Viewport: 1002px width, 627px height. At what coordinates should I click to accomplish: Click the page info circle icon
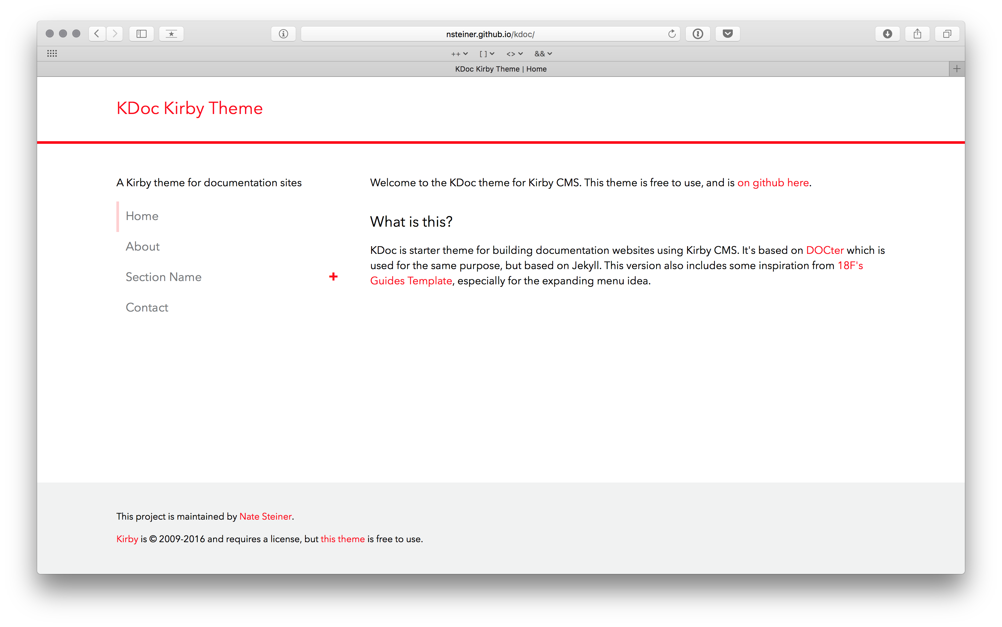coord(283,33)
